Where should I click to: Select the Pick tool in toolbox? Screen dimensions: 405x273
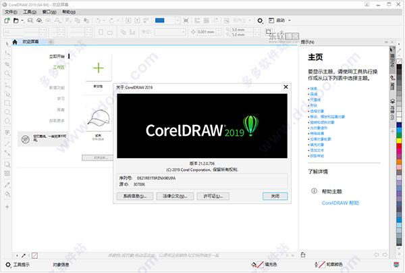7,44
